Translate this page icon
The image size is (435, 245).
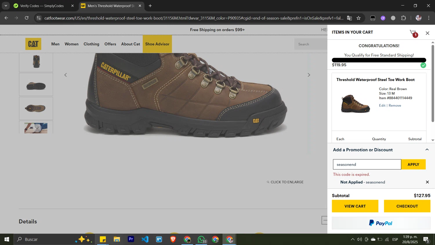[349, 18]
